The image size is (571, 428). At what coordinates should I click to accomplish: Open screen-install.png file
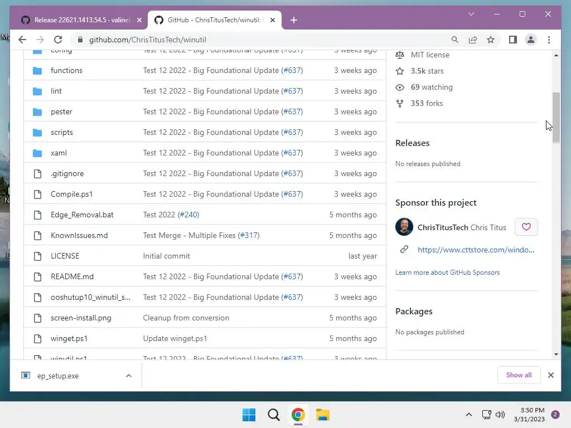81,318
